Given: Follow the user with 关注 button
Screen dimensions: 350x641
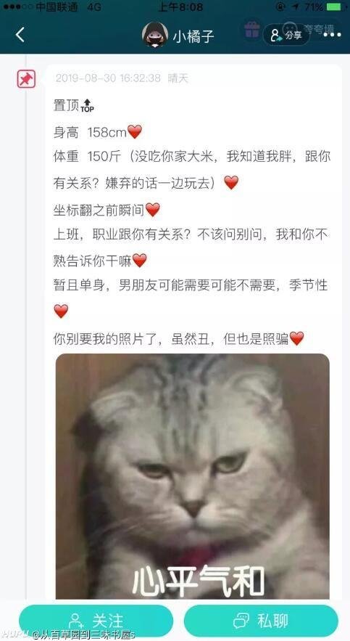Looking at the screenshot, I should [x=96, y=621].
